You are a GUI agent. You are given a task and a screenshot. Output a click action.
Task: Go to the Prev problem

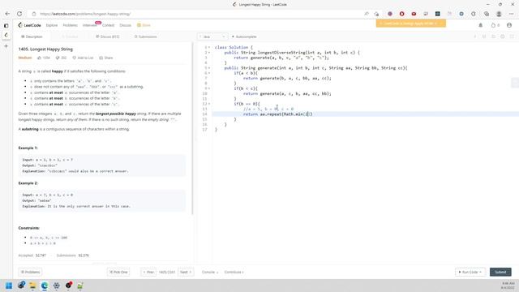coord(148,273)
